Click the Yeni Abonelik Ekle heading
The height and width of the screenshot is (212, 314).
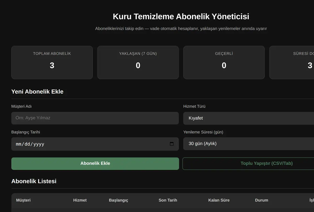[x=37, y=91]
